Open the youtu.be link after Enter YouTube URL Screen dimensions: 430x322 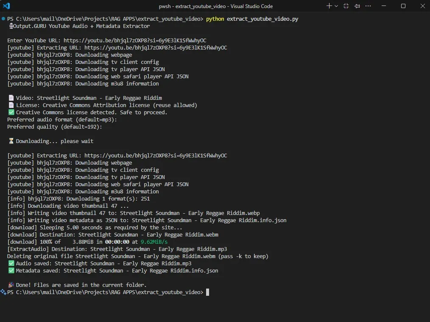135,41
